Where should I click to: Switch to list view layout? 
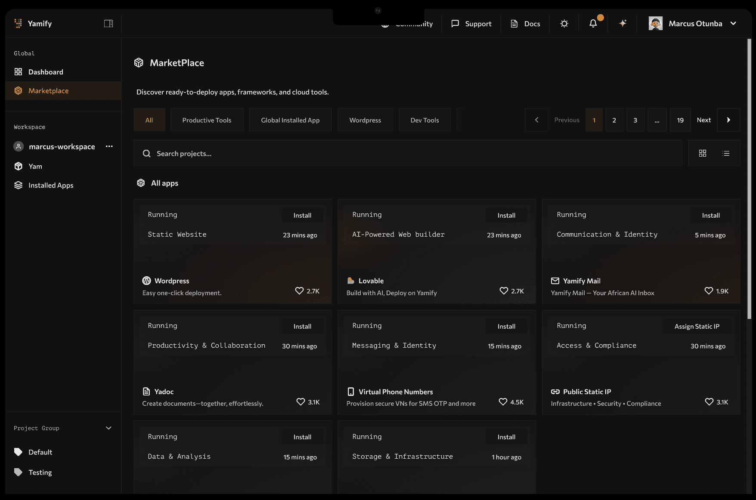pos(726,154)
